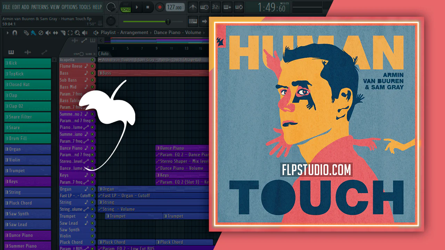This screenshot has height=250, width=445.
Task: Open menu icon of Dance Piano clip
Action: coord(158,148)
